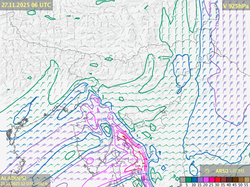
Task: Select the purple 15 legend swatch
Action: (x=200, y=179)
